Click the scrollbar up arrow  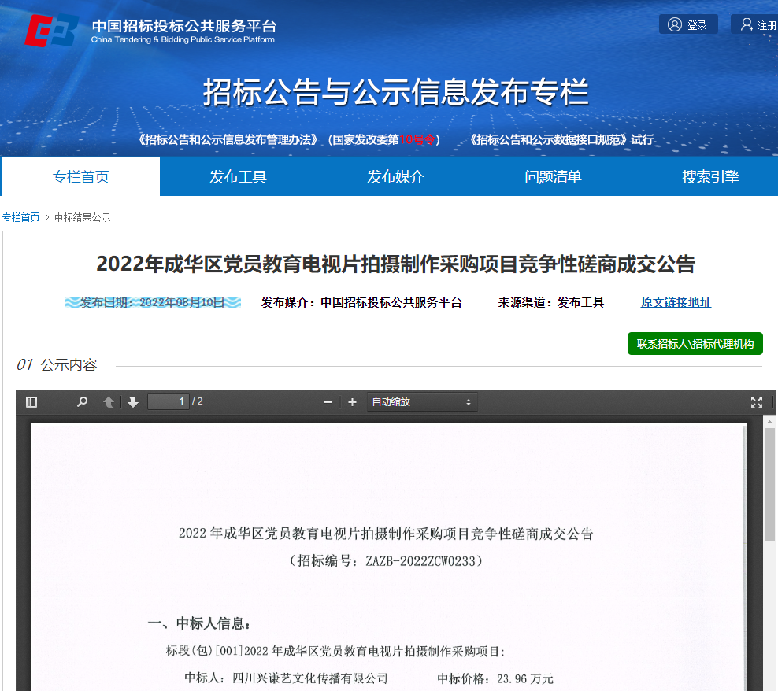tap(769, 422)
